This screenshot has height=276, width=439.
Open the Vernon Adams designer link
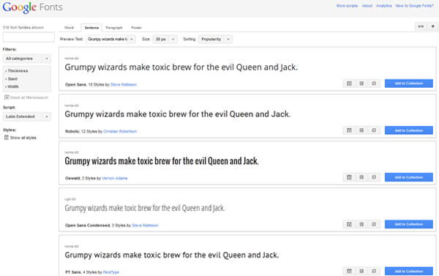coord(115,178)
